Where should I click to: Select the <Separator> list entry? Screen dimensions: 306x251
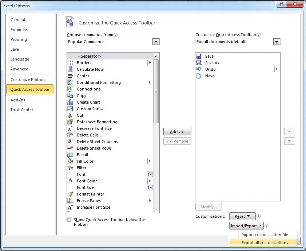[x=110, y=56]
